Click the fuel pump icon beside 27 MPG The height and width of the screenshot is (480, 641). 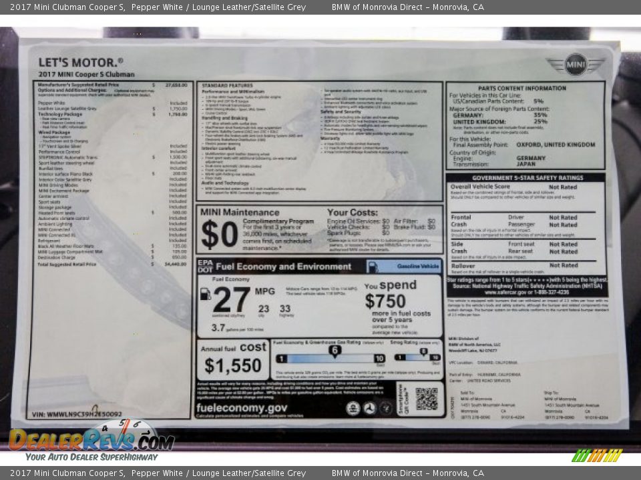click(206, 294)
